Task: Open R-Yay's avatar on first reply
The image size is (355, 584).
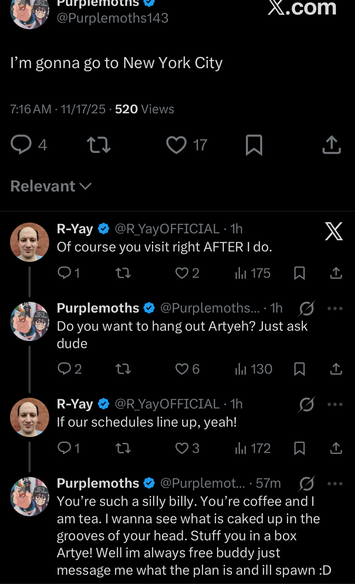Action: pos(30,242)
